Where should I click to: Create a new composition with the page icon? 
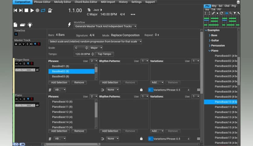tap(15, 25)
